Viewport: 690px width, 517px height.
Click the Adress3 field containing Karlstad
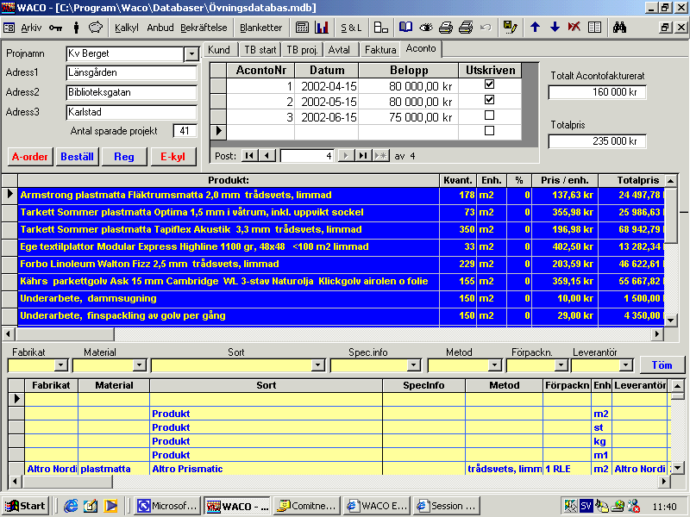click(132, 112)
